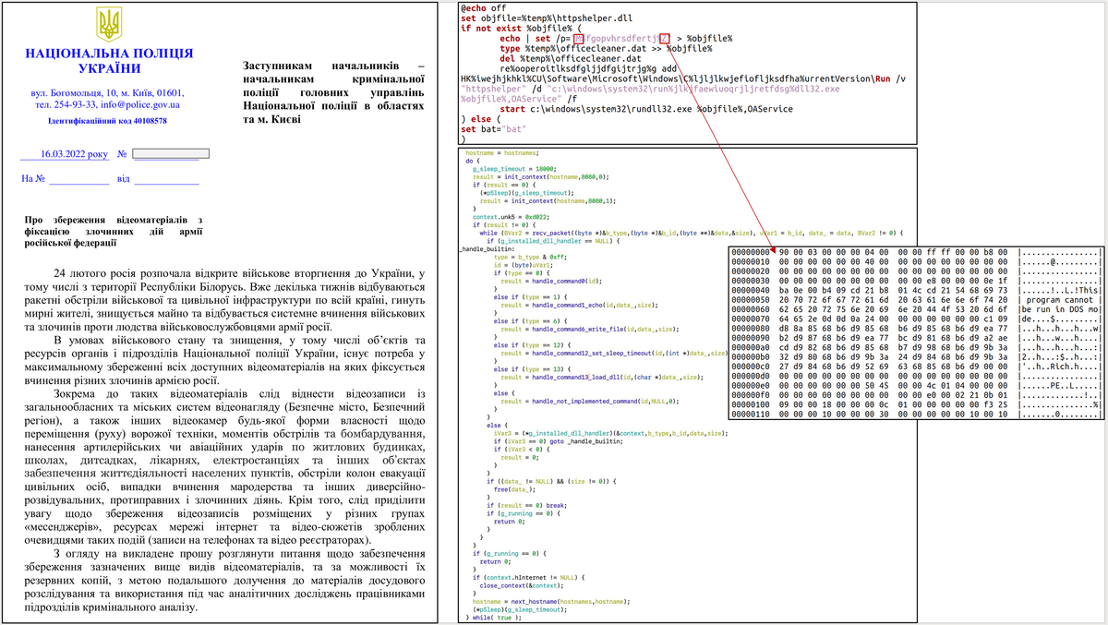The height and width of the screenshot is (625, 1108).
Task: Click "result = init_context(hostname,8080,0);"
Action: point(540,176)
